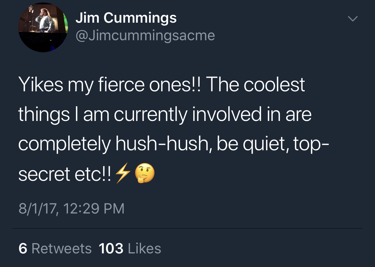Click the Jim Cummings display name

pos(126,18)
